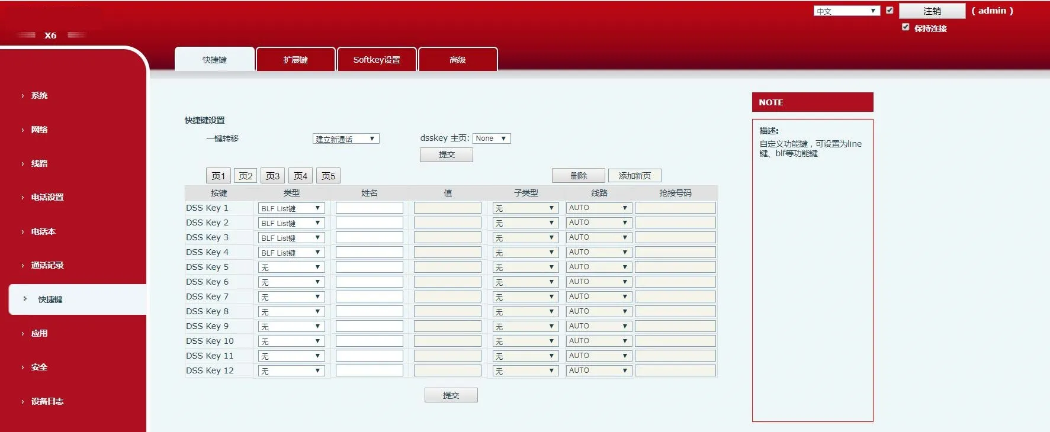This screenshot has height=432, width=1050.
Task: Click the 删除 button
Action: click(x=578, y=176)
